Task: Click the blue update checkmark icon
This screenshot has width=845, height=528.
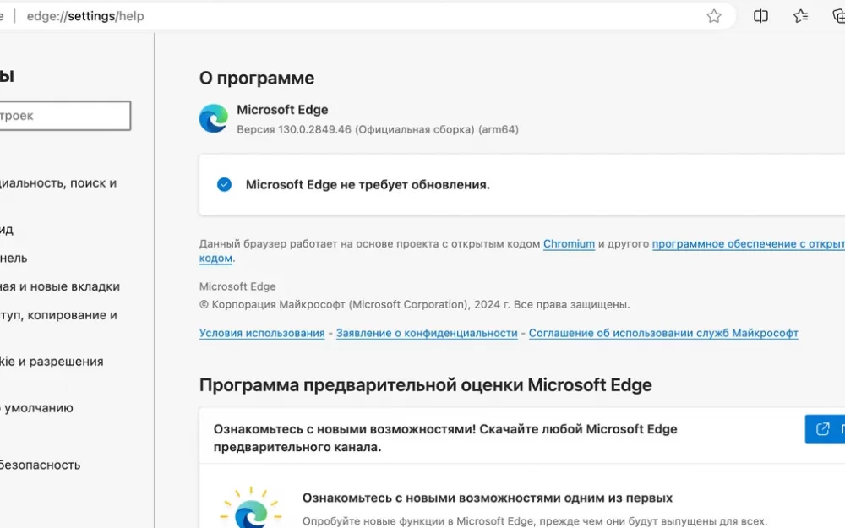Action: 224,184
